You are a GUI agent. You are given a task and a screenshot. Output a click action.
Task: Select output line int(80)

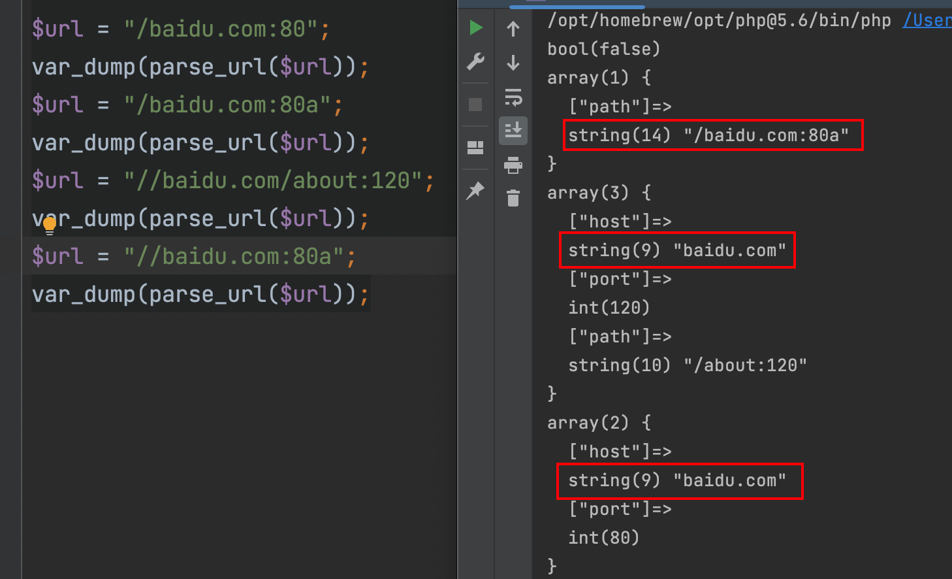click(604, 538)
